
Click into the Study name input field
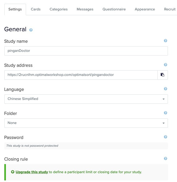coord(86,51)
